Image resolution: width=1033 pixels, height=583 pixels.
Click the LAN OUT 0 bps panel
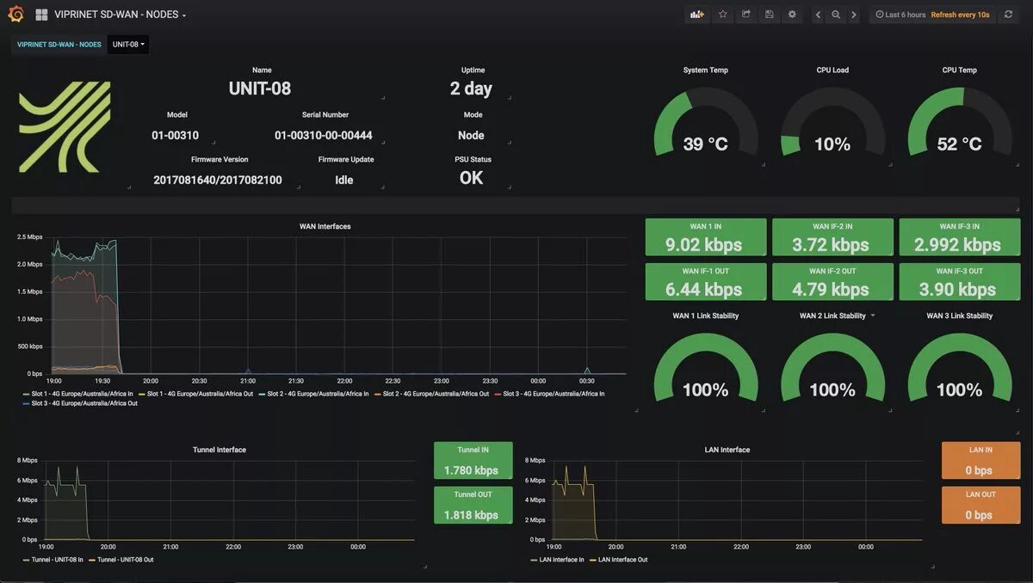(x=980, y=506)
